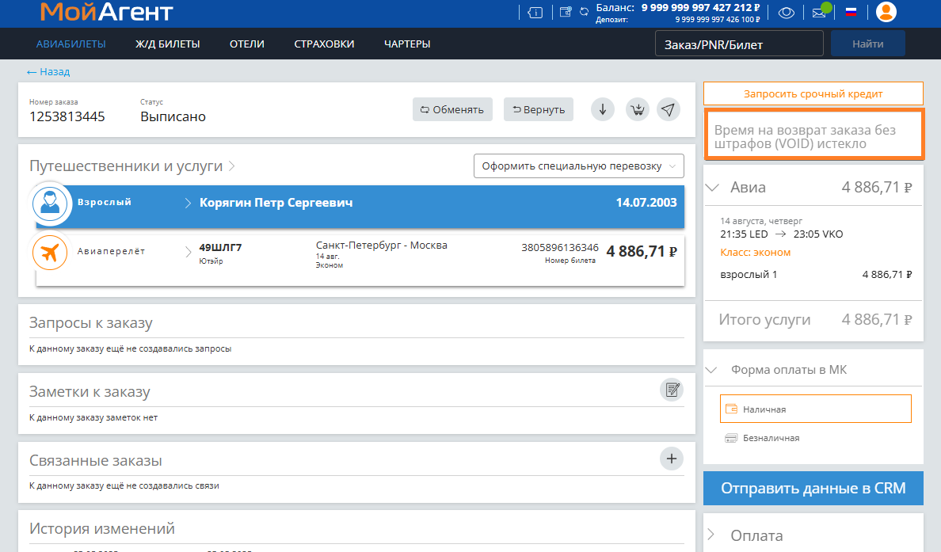Image resolution: width=941 pixels, height=552 pixels.
Task: Open the info ticket icon in header
Action: [x=535, y=12]
